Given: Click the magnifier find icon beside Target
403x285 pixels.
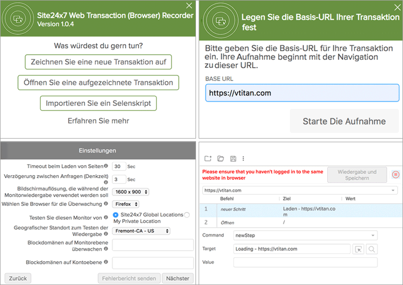Looking at the screenshot, I should (x=371, y=249).
